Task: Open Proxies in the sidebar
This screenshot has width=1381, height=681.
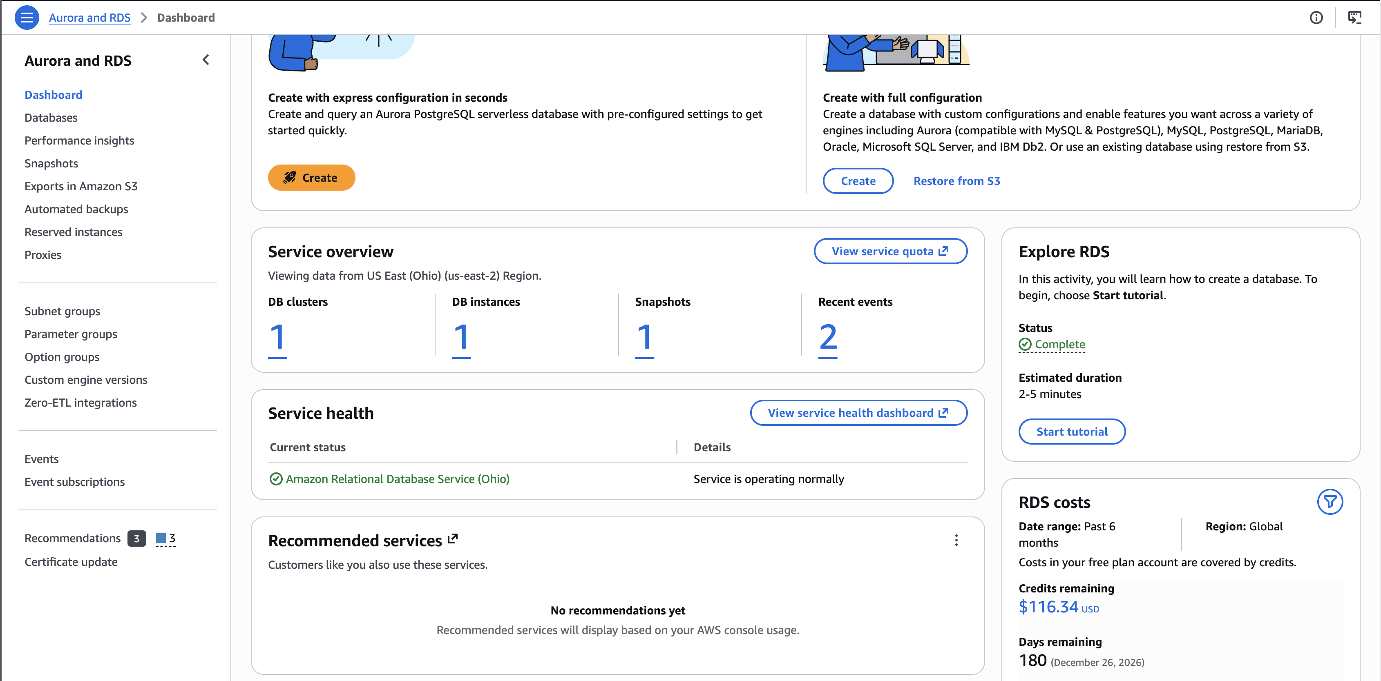Action: pyautogui.click(x=43, y=255)
